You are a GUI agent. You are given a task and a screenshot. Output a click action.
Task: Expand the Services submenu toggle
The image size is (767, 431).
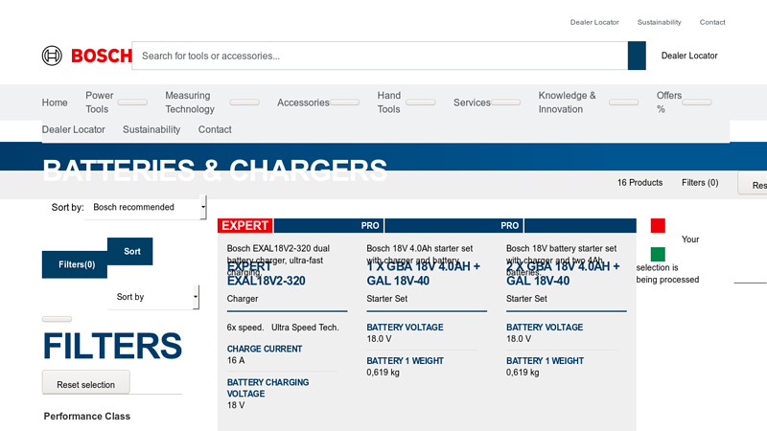[506, 102]
